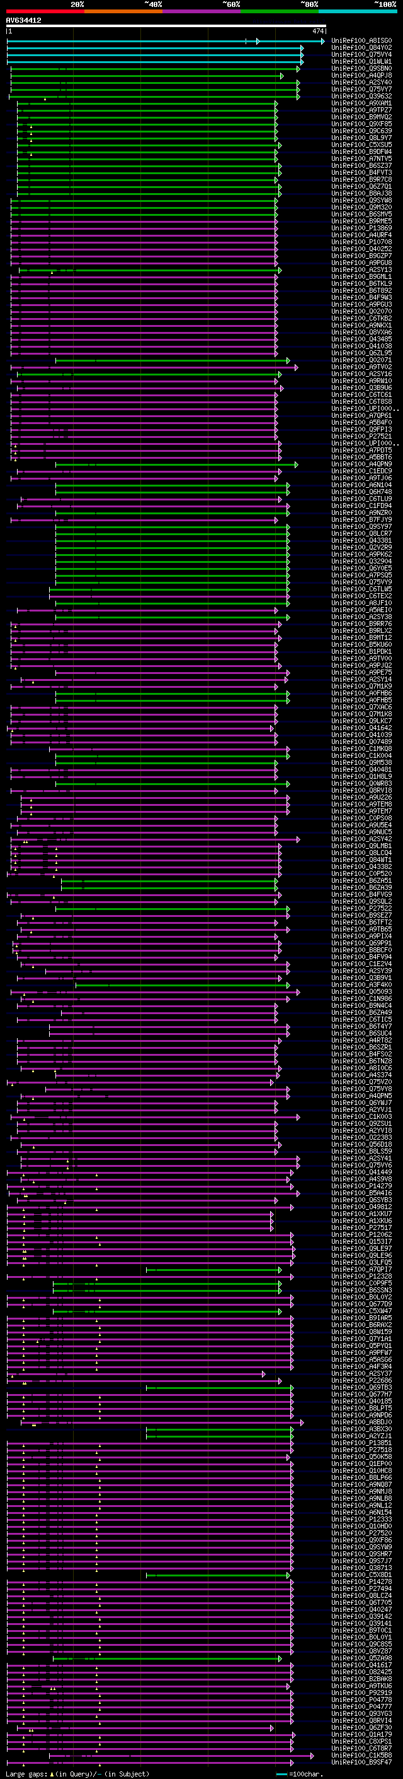The height and width of the screenshot is (1779, 403).
Task: Open hit UniRef100_B9RR76
Action: point(361,624)
